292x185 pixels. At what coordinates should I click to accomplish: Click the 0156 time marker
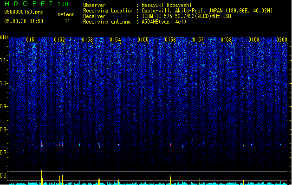[x=170, y=40]
